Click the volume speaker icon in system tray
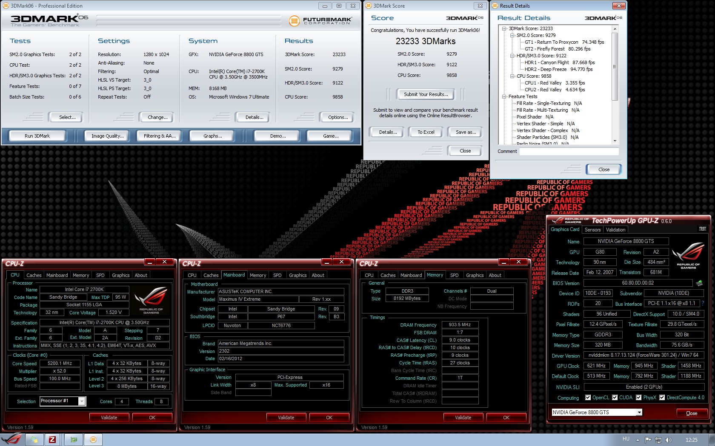715x446 pixels. point(669,440)
